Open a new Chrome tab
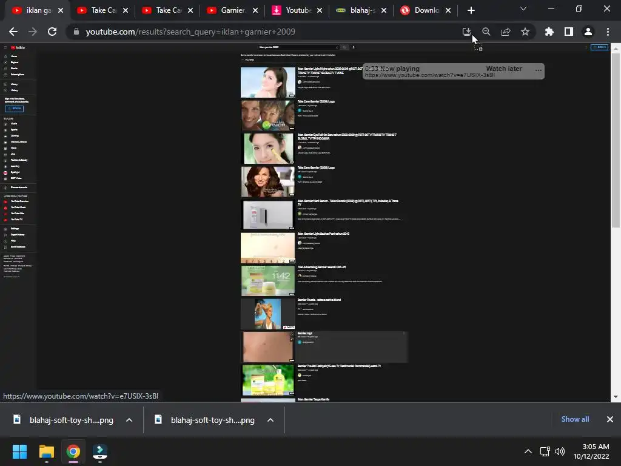Screen dimensions: 621x466 (471, 10)
